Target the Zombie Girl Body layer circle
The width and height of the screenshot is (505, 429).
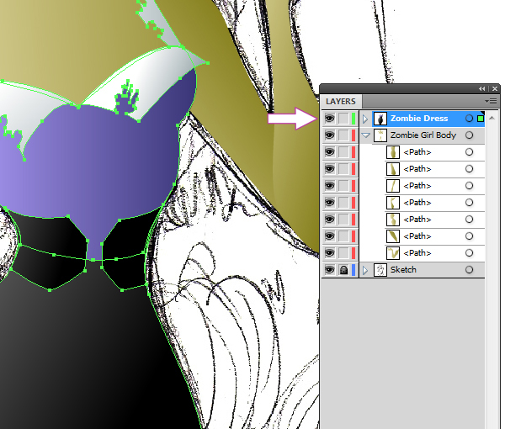click(x=470, y=135)
